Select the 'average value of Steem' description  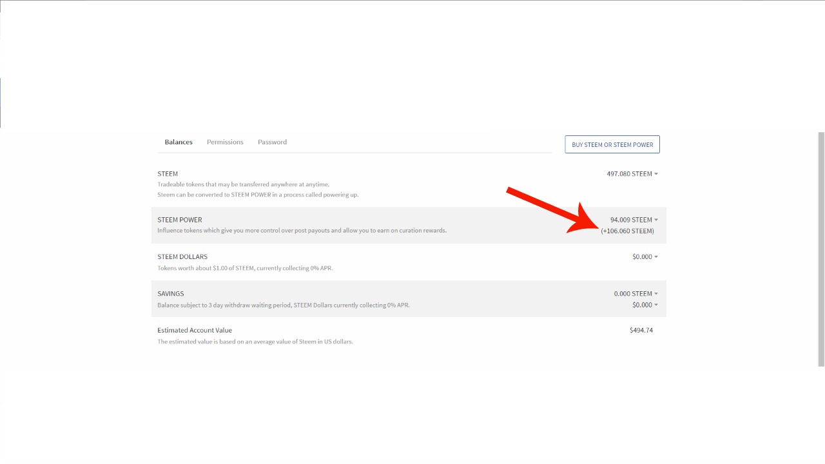click(x=255, y=342)
